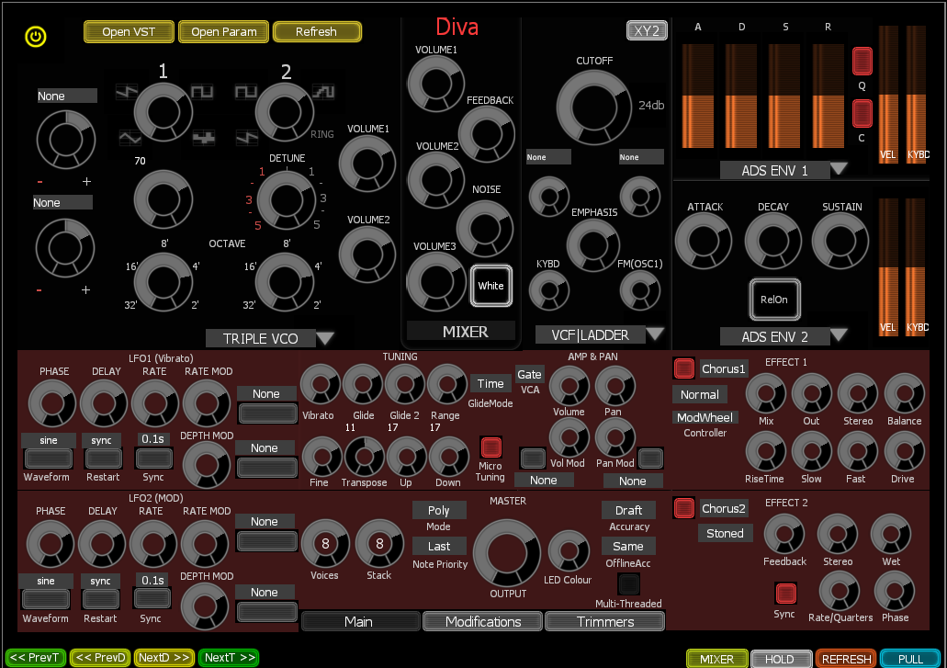Toggle the White noise type button

click(x=491, y=286)
